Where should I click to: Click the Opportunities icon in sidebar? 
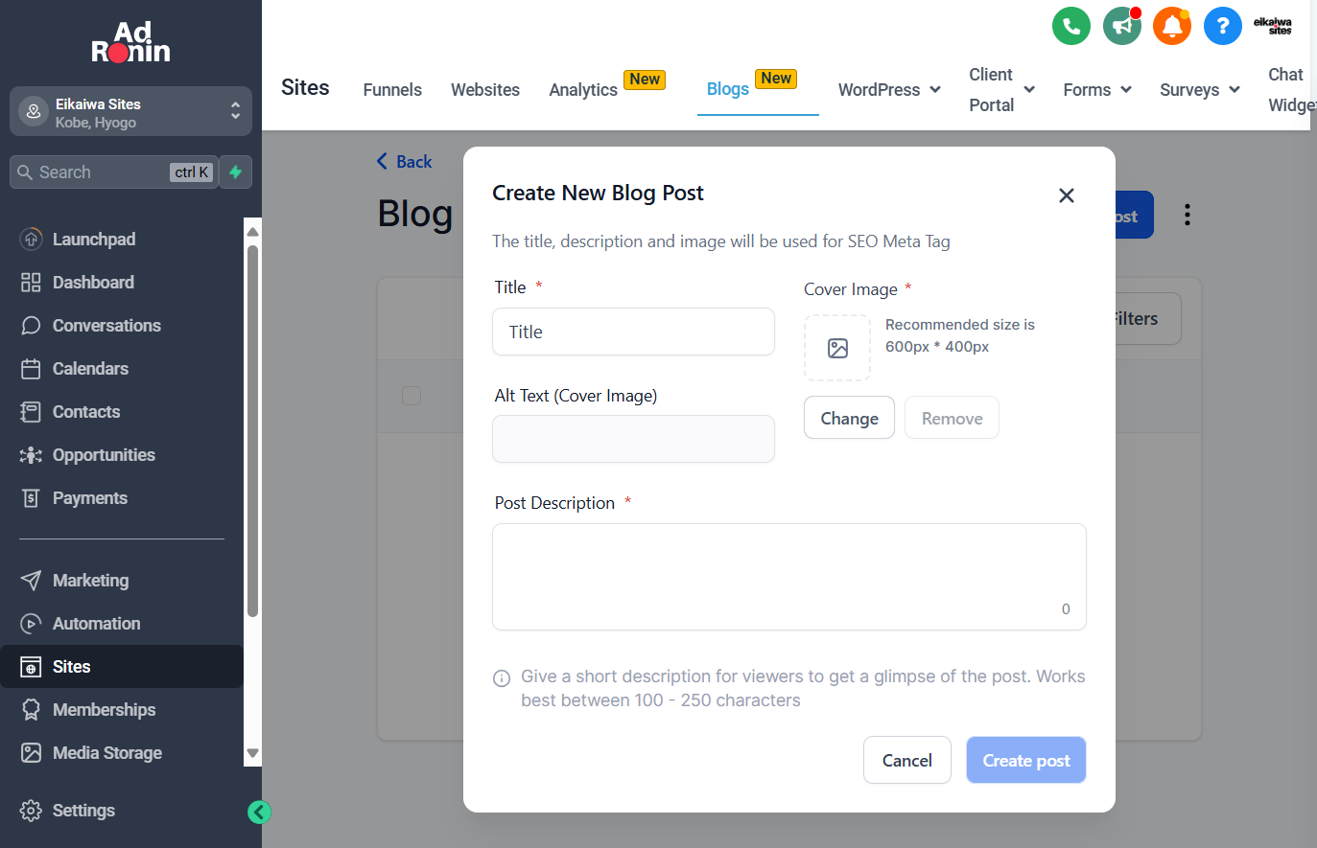pyautogui.click(x=31, y=455)
